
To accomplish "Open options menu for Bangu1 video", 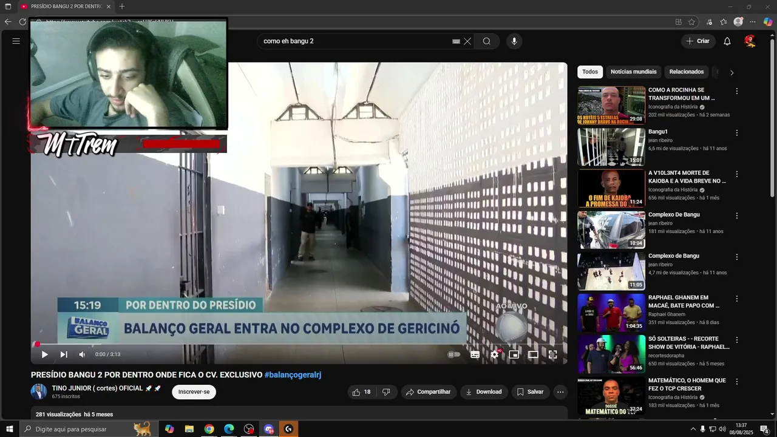I will coord(737,132).
